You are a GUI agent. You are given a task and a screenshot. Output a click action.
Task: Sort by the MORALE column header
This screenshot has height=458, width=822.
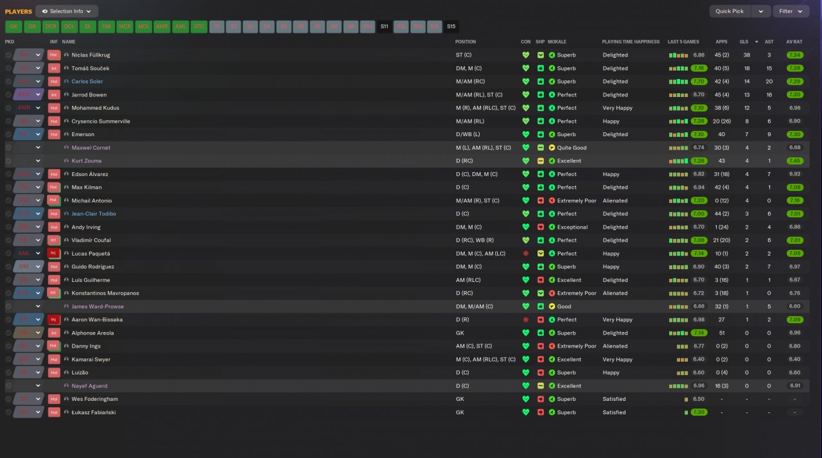click(557, 42)
